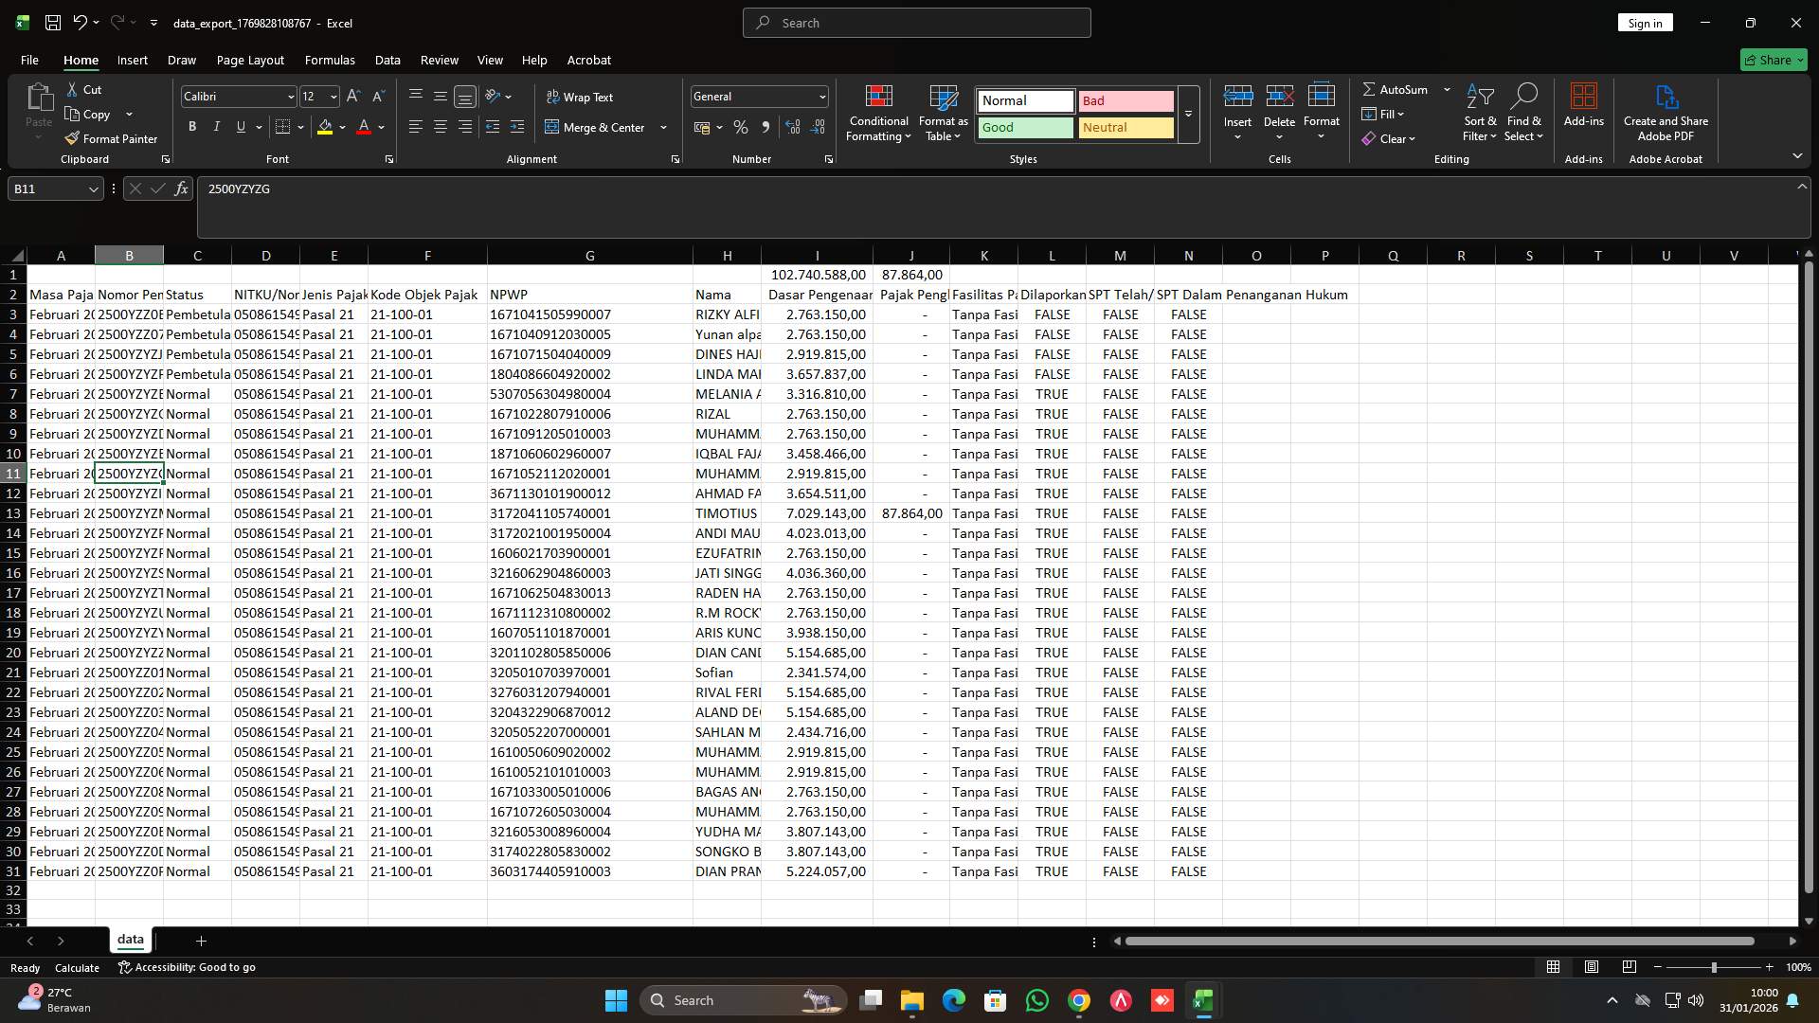Open the Number Format dropdown showing General
The image size is (1819, 1023).
pos(758,96)
